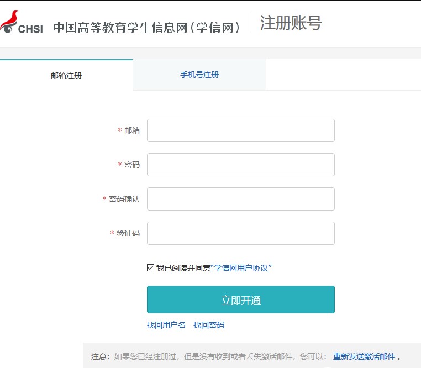The height and width of the screenshot is (368, 421).
Task: Uncheck the user agreement checkbox
Action: 151,268
